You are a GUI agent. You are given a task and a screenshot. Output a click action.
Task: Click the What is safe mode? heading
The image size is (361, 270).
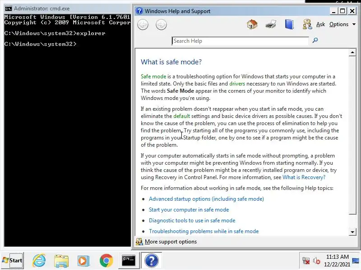[171, 62]
